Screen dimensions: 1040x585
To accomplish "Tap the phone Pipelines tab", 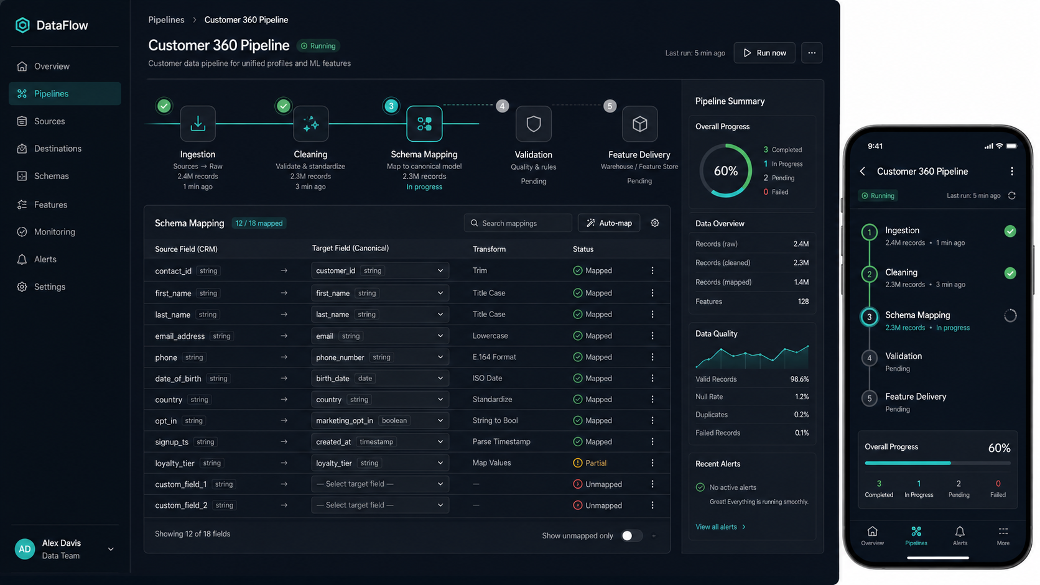I will [x=916, y=536].
